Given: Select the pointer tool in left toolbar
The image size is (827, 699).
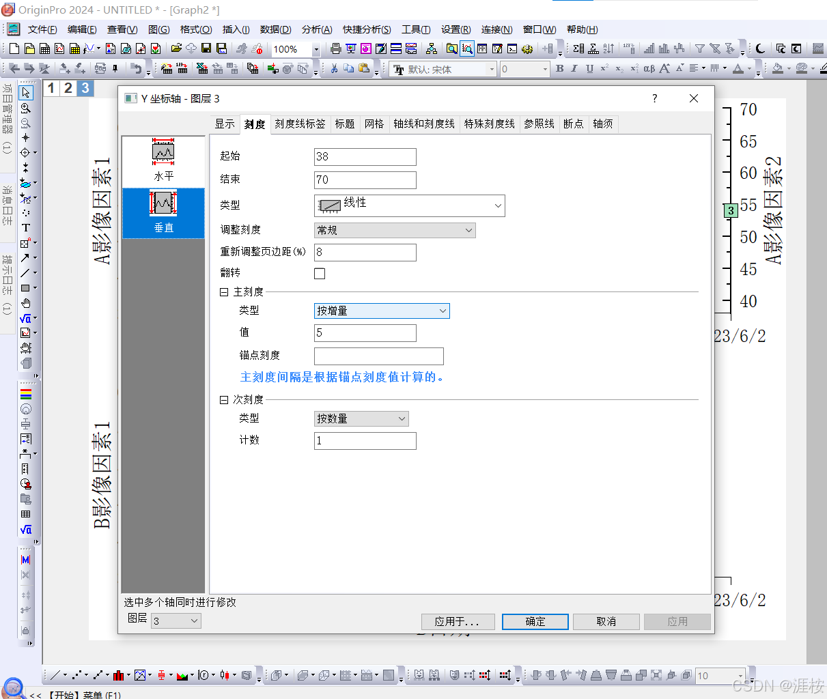Looking at the screenshot, I should point(25,93).
